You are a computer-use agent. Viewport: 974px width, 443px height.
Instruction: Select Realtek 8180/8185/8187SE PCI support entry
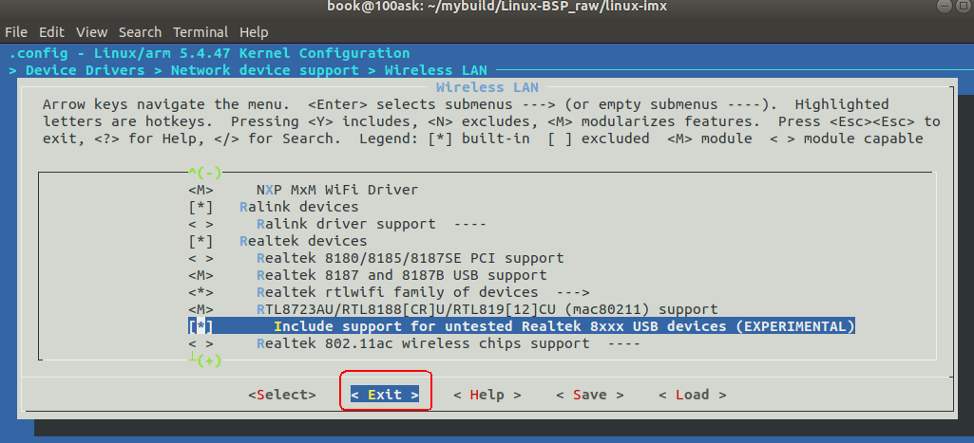click(x=410, y=258)
